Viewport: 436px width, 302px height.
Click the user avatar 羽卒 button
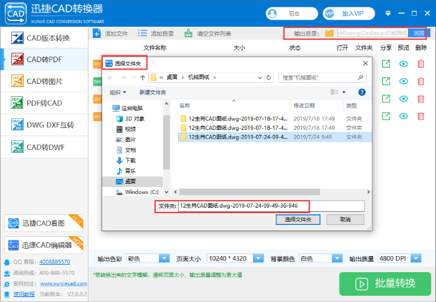[291, 14]
